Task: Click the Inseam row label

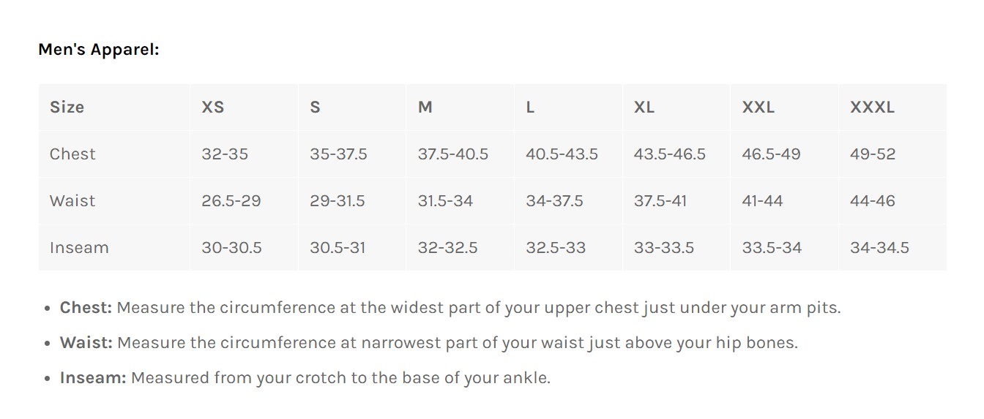Action: [79, 247]
